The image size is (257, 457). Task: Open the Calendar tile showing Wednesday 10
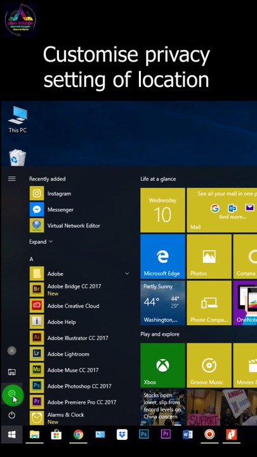point(162,210)
